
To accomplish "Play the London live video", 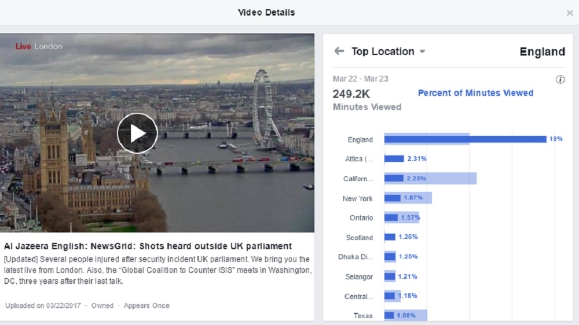I will [x=137, y=133].
